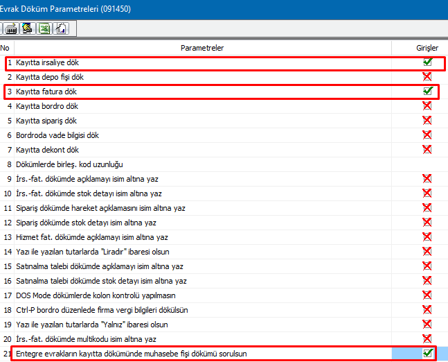Viewport: 448px width, 362px height.
Task: Toggle 'Kayıtta dekont dök' checkbox
Action: tap(427, 149)
